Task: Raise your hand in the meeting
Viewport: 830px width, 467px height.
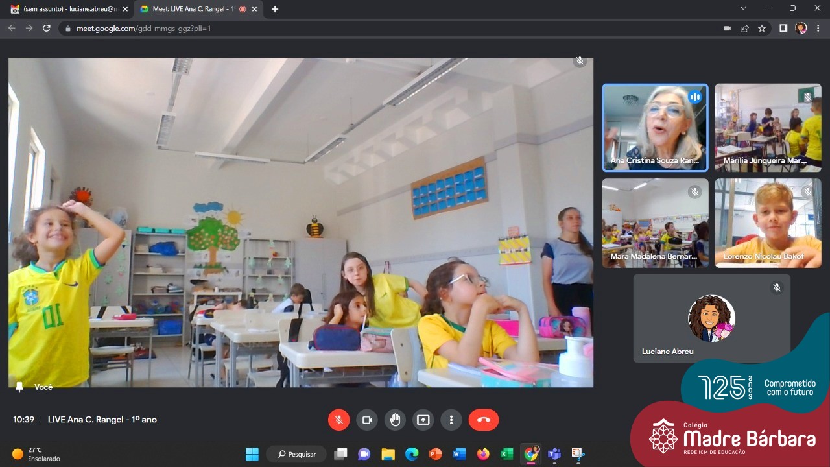Action: (x=395, y=420)
